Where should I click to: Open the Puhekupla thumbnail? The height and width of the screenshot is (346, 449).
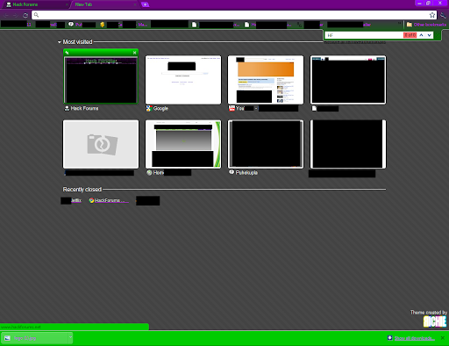[266, 144]
